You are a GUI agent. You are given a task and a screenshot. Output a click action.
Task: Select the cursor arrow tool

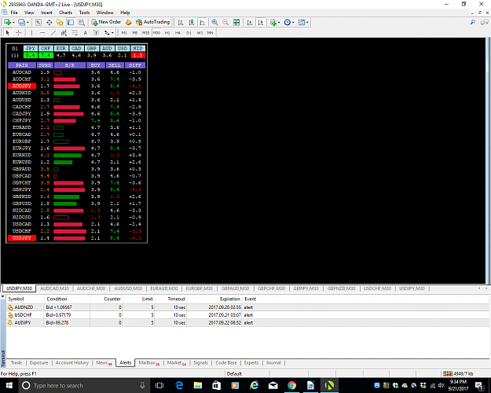pyautogui.click(x=8, y=32)
